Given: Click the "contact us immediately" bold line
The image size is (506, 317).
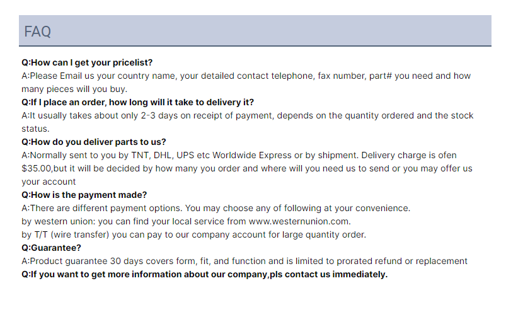Looking at the screenshot, I should [x=204, y=274].
